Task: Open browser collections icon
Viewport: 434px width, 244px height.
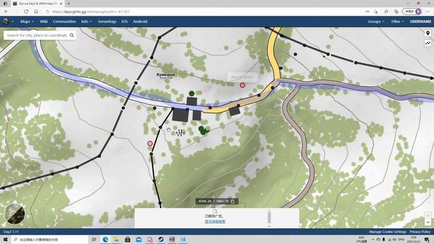Action: click(396, 12)
